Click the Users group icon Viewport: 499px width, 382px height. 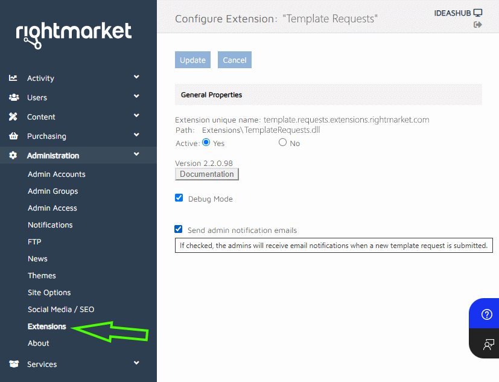pyautogui.click(x=14, y=97)
